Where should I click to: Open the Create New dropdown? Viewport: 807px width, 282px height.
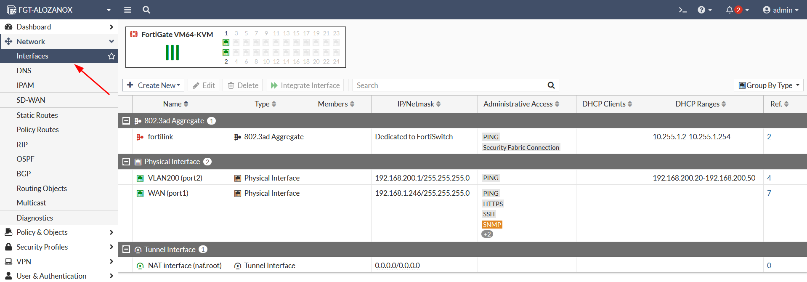pos(154,85)
